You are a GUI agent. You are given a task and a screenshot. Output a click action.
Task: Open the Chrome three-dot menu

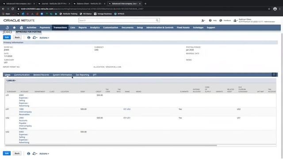coord(280,9)
